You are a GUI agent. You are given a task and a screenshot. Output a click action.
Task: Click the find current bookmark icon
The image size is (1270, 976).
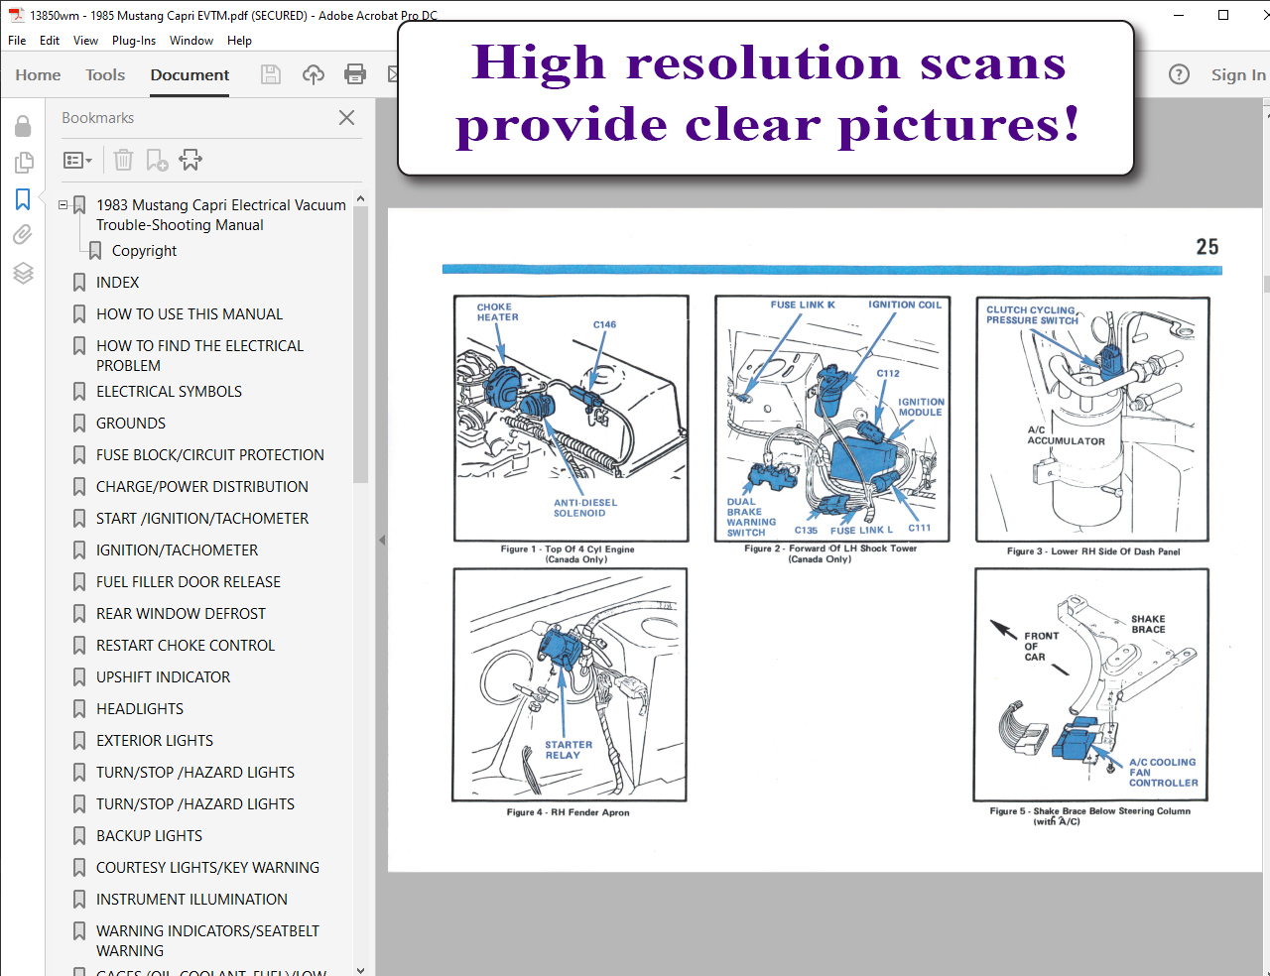tap(190, 160)
